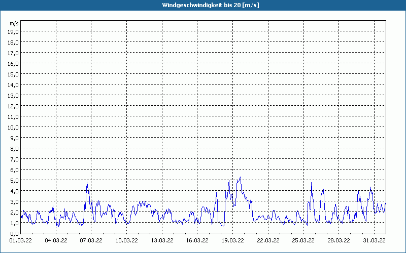Select the 0,0 axis value

click(14, 233)
